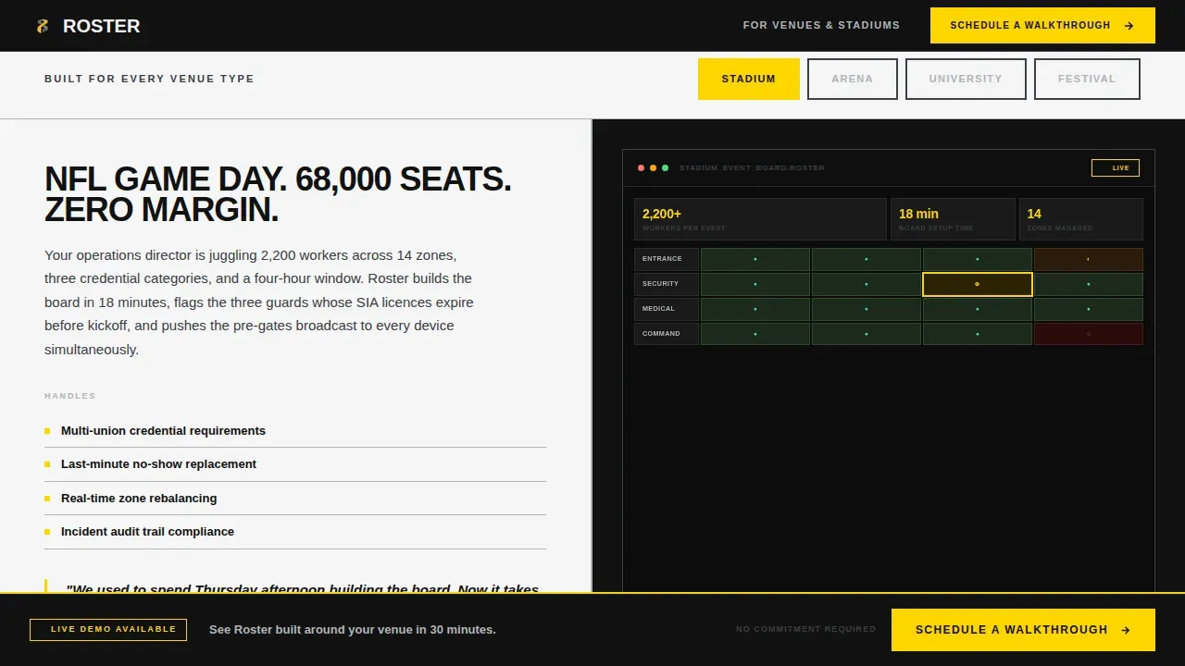Click the orange window dot
The height and width of the screenshot is (666, 1185).
[x=653, y=167]
